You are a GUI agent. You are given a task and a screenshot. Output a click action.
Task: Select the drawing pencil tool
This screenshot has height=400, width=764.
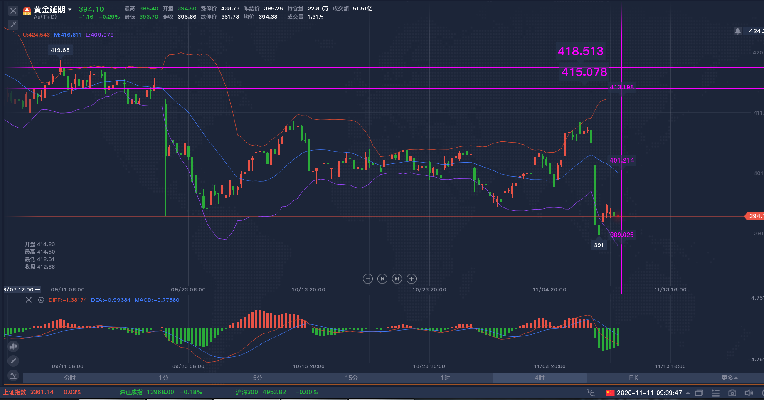(x=13, y=360)
